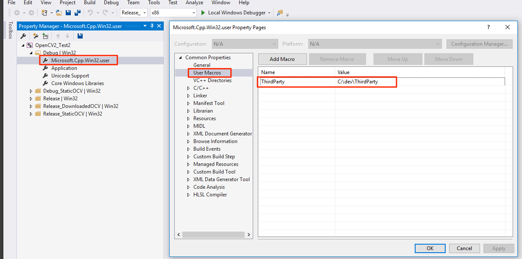
Task: Open the Analyze menu
Action: pos(194,3)
